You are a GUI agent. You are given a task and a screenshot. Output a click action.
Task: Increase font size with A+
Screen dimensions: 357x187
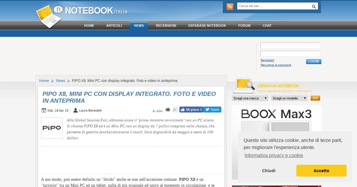pos(161,111)
